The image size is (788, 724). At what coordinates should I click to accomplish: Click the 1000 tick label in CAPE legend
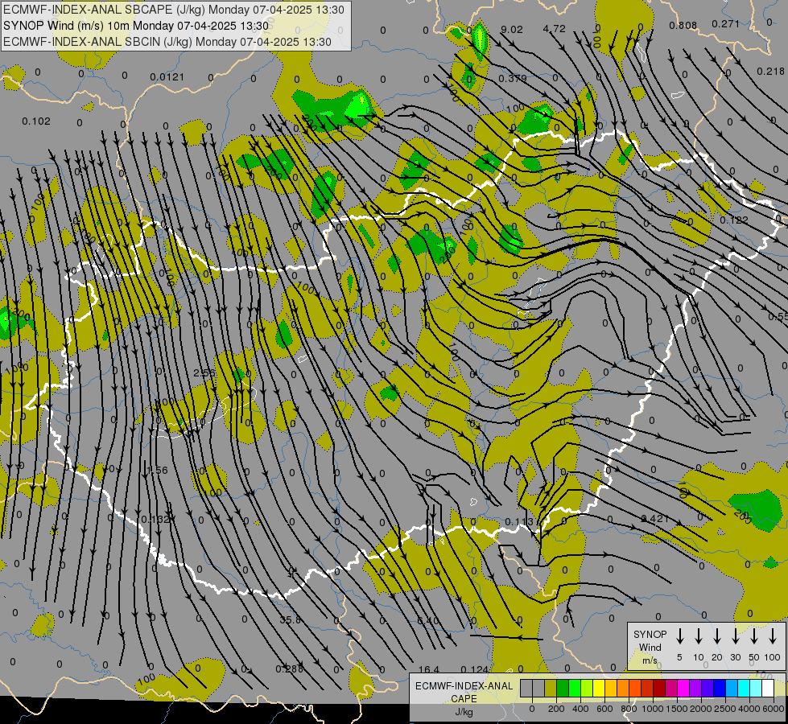point(653,709)
